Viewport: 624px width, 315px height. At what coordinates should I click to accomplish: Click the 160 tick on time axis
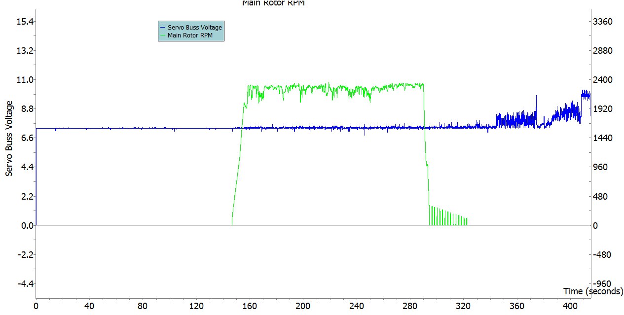249,306
